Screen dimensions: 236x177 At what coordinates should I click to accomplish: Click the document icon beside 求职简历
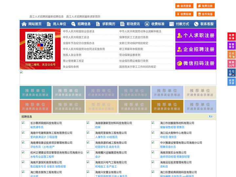point(98,24)
